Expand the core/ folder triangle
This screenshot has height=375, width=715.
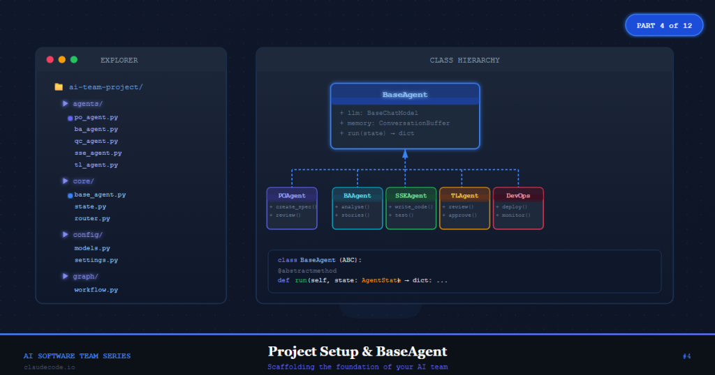(x=65, y=181)
